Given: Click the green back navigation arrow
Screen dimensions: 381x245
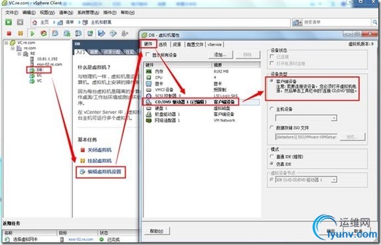Looking at the screenshot, I should [x=9, y=23].
